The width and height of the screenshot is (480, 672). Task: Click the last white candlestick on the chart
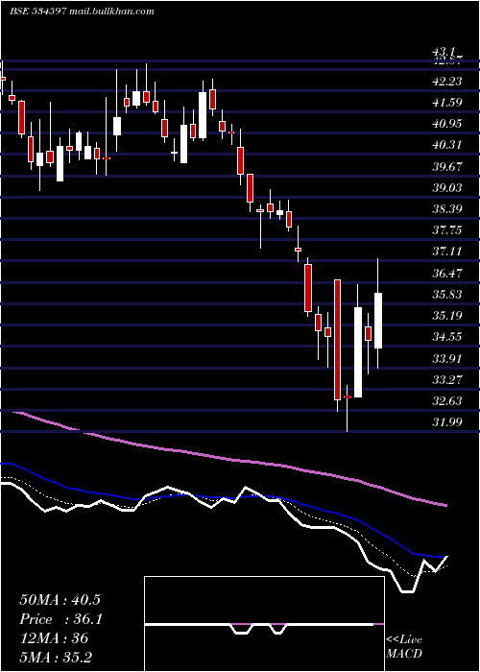378,321
